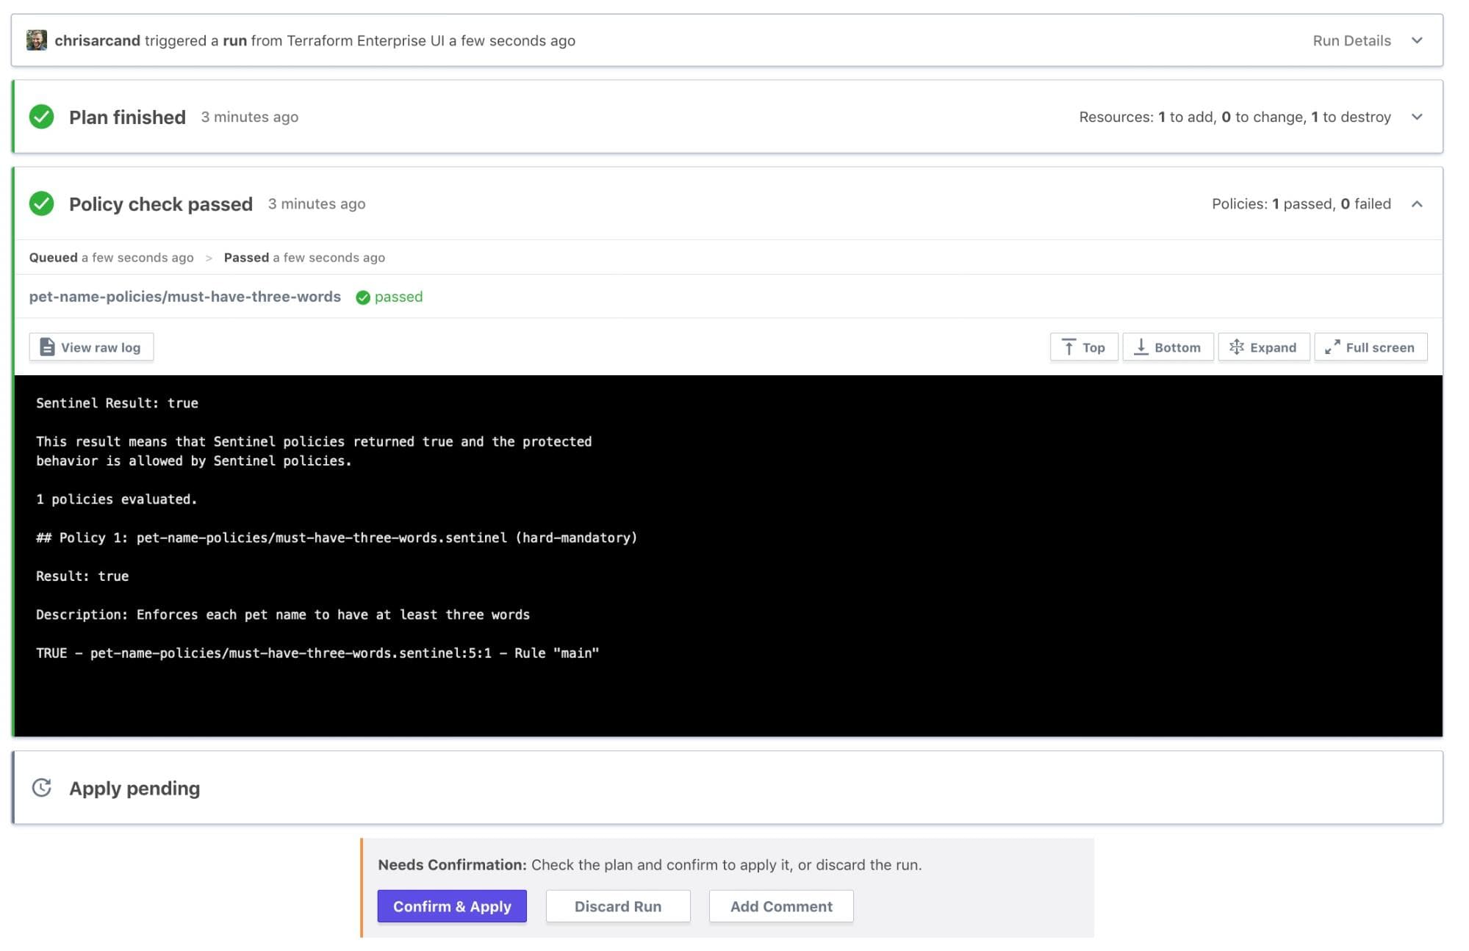
Task: Click the Sentinel Result line in log
Action: [118, 403]
